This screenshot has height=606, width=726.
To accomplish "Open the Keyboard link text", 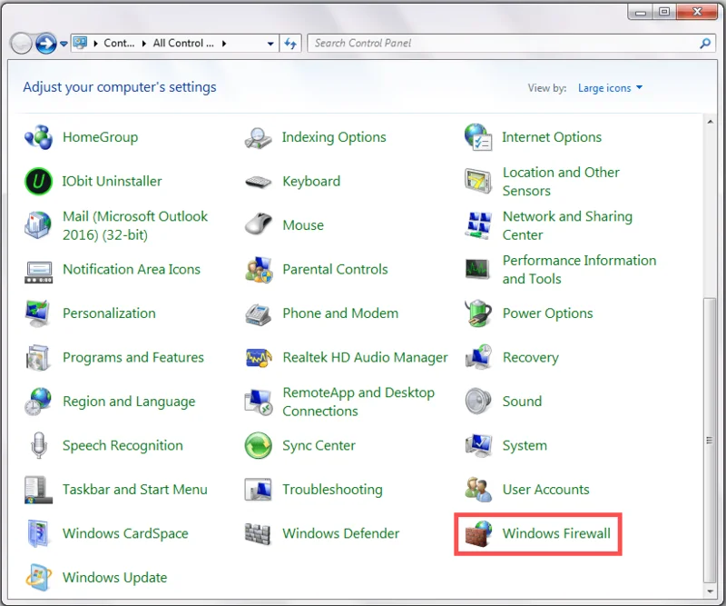I will (311, 182).
